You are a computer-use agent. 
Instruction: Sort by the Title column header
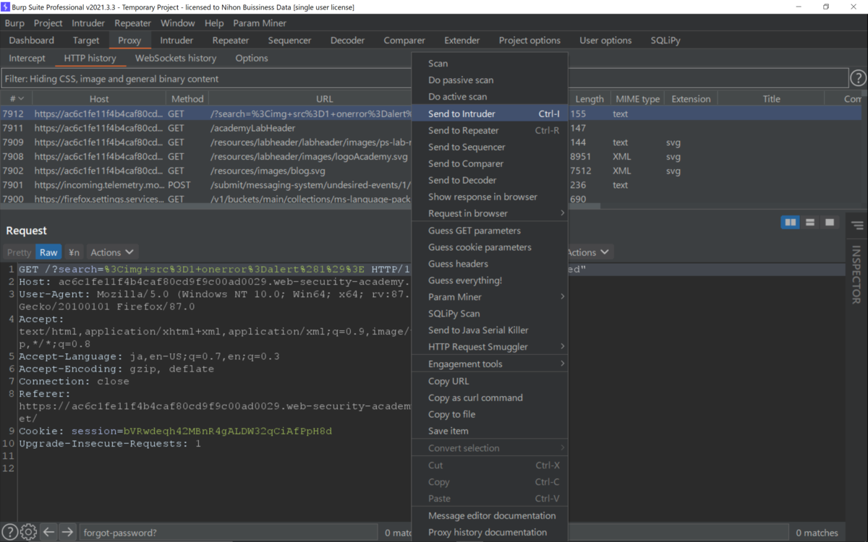[x=771, y=99]
